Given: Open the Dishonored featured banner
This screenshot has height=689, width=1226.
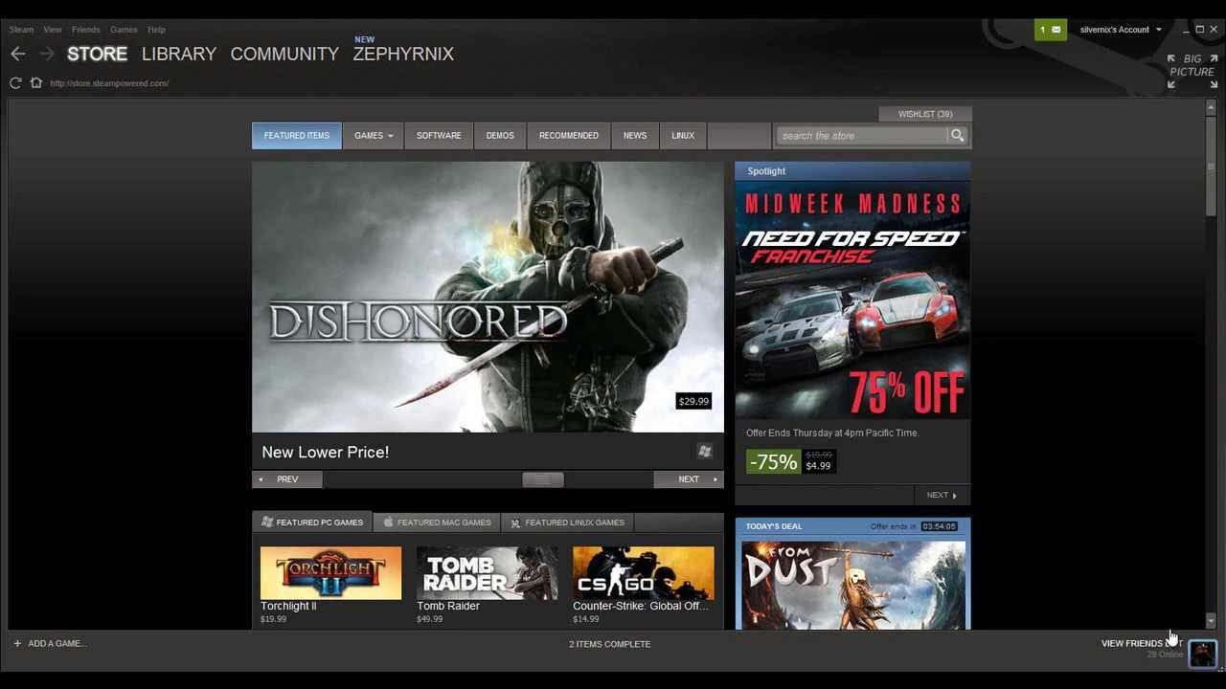Looking at the screenshot, I should coord(488,297).
